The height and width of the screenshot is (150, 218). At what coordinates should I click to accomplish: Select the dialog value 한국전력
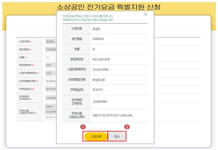(98, 90)
